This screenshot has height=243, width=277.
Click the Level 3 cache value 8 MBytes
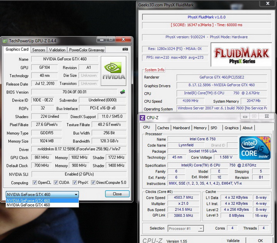pos(236,215)
